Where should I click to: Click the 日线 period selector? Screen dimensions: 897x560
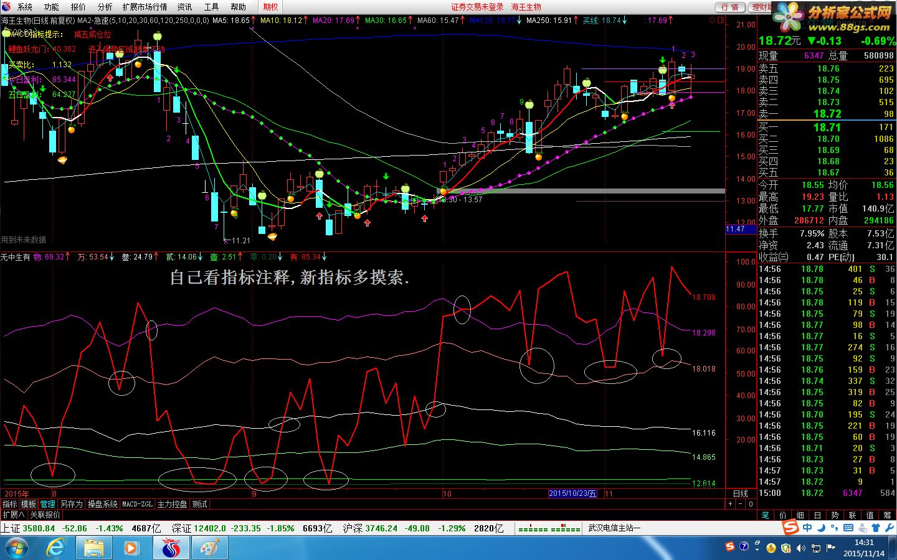pyautogui.click(x=741, y=493)
